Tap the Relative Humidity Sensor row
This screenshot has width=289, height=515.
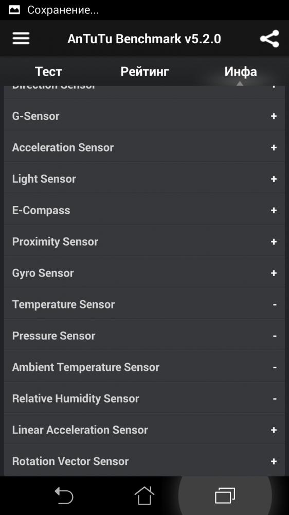tap(144, 399)
